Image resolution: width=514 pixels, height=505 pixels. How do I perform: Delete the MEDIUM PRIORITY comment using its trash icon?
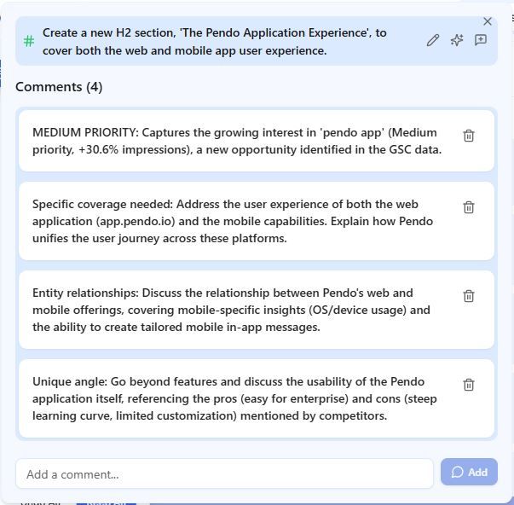click(x=469, y=136)
